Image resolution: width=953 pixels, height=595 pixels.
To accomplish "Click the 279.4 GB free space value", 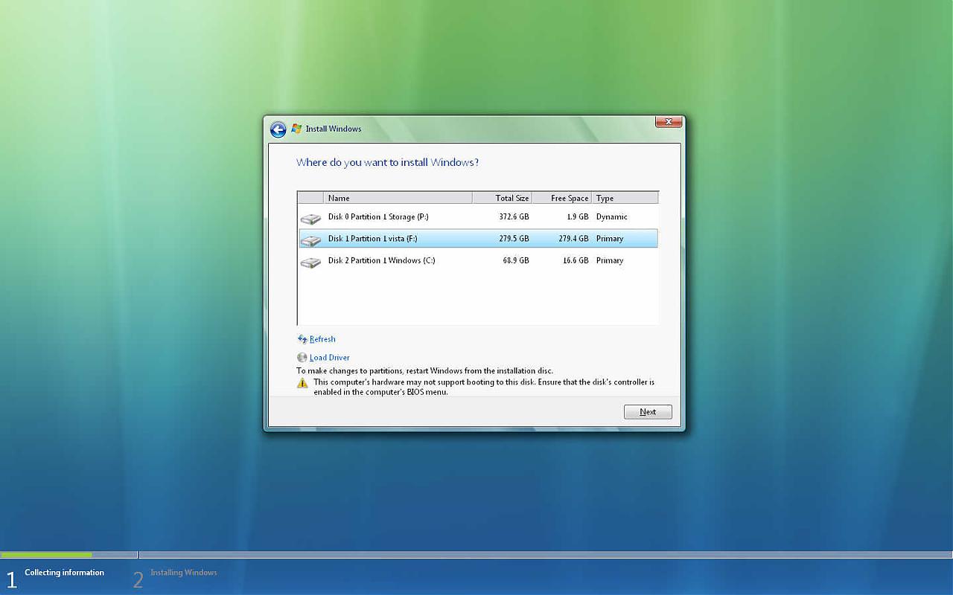I will [573, 239].
